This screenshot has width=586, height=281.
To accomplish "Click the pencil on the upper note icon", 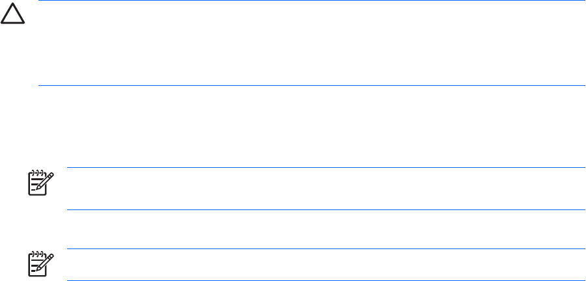I will (45, 185).
